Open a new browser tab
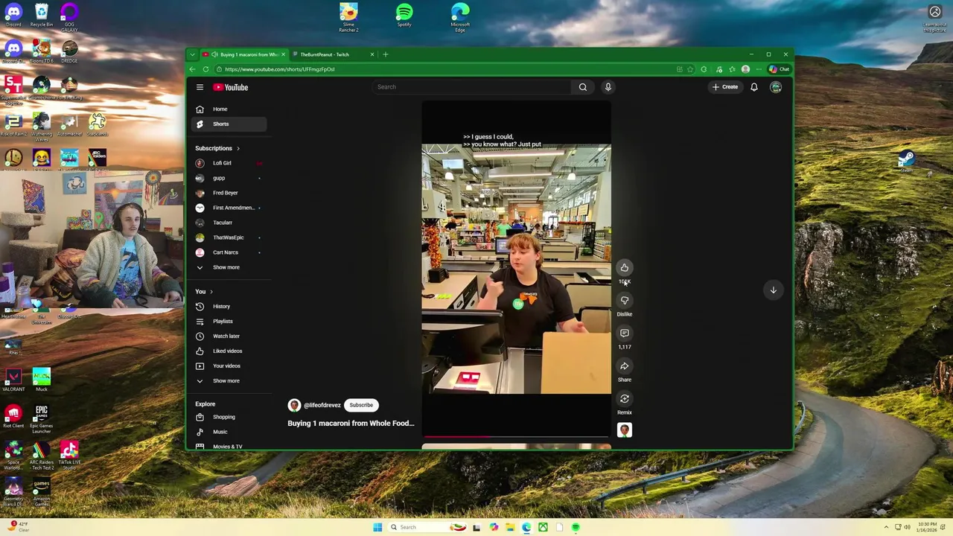Screen dimensions: 953x536 click(x=385, y=54)
